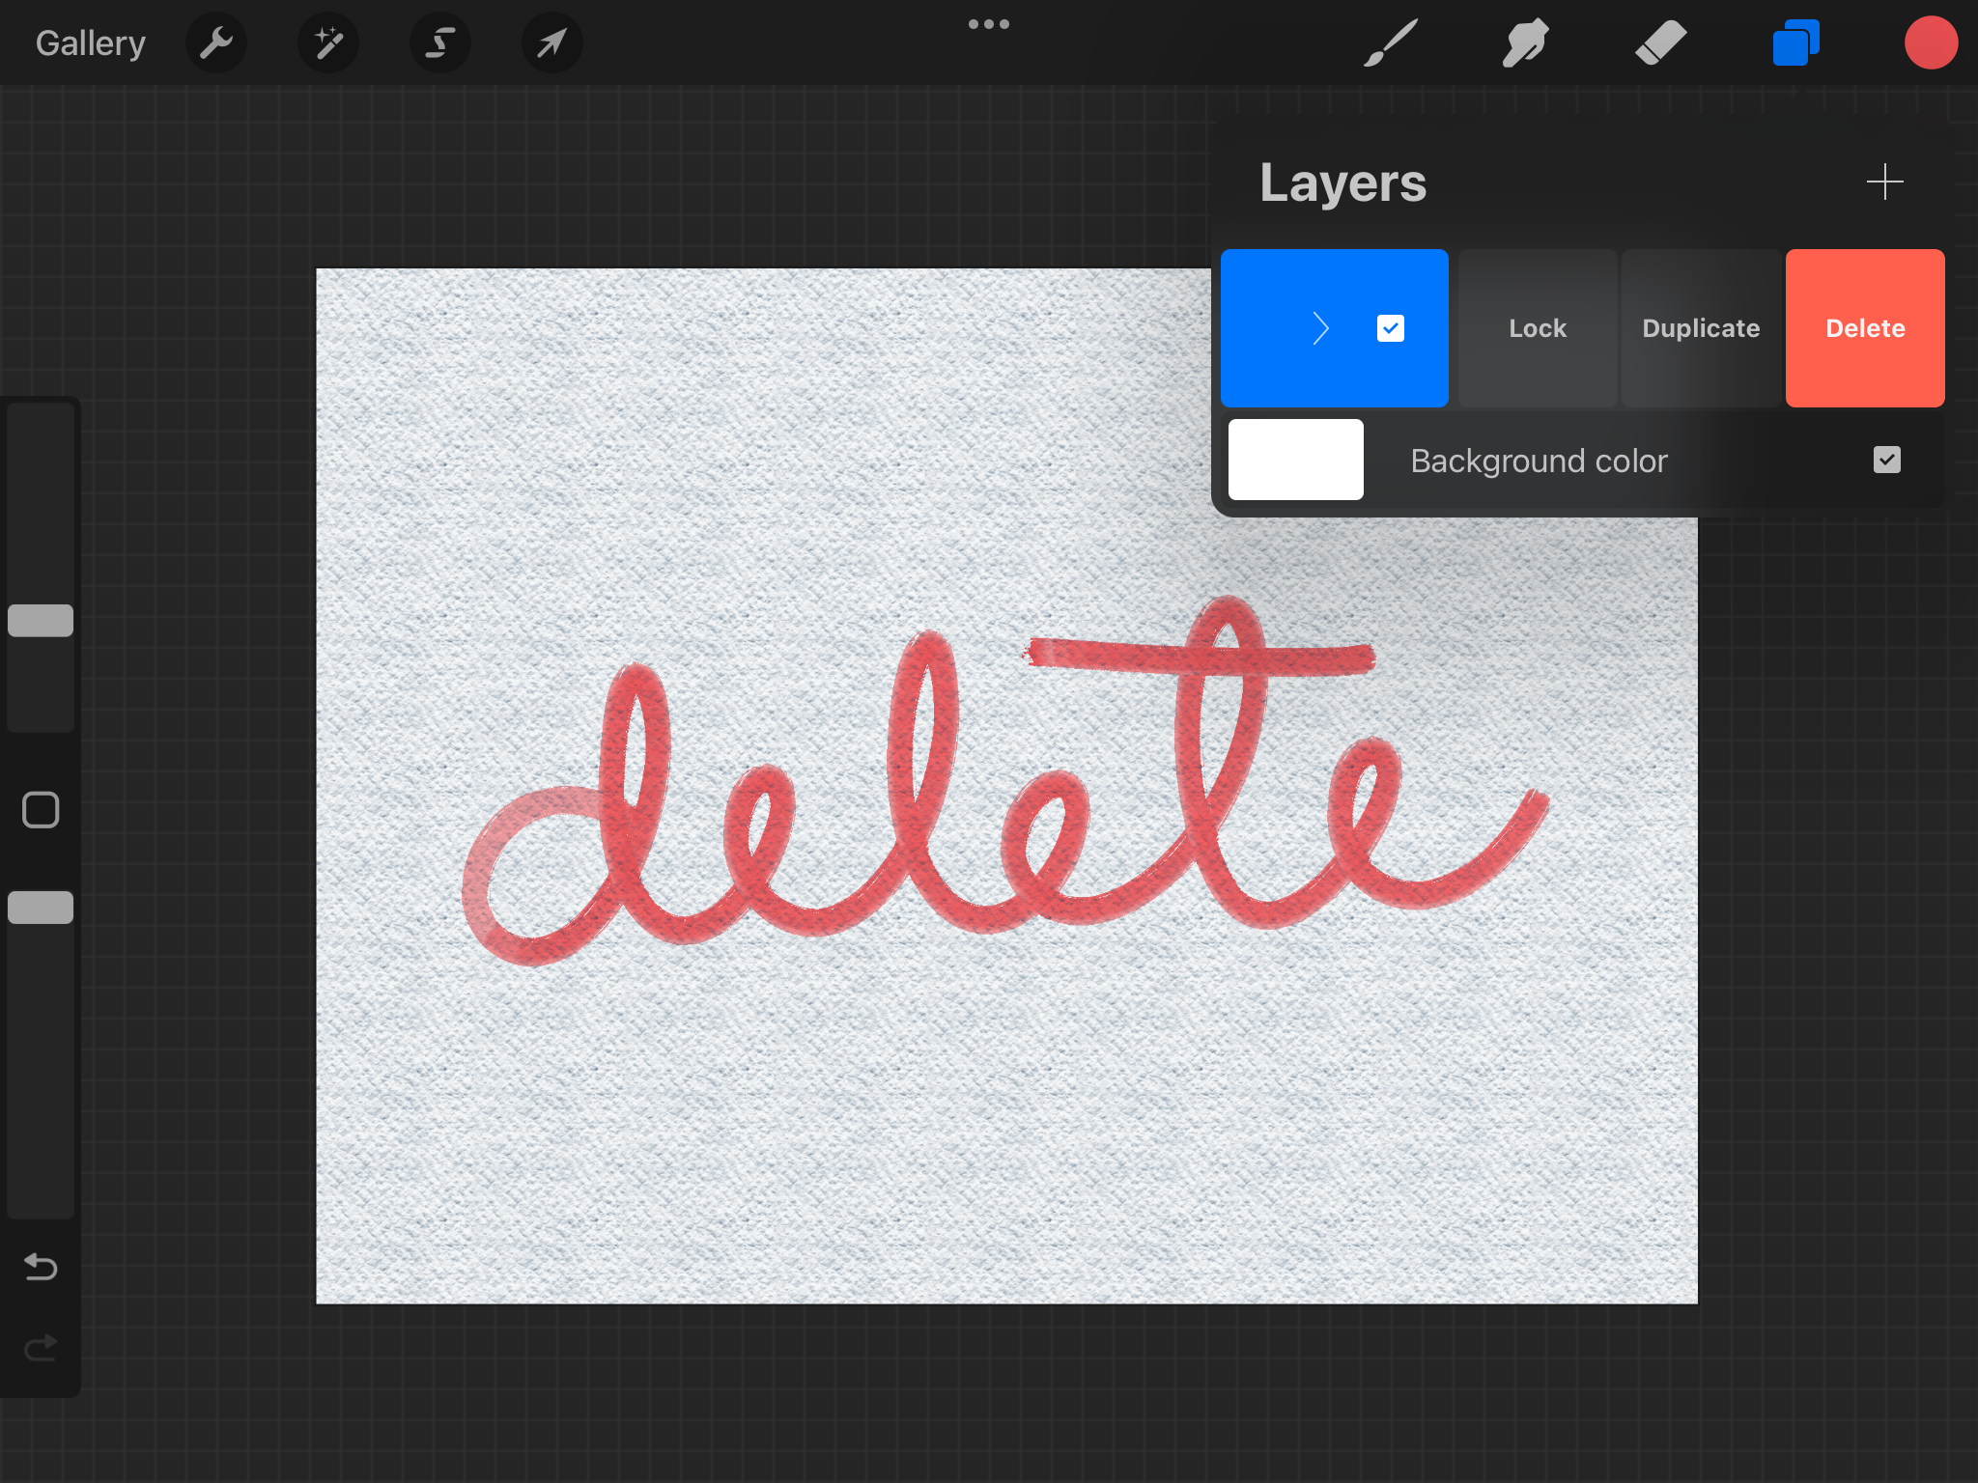The height and width of the screenshot is (1483, 1978).
Task: Select the Transform arrow tool
Action: point(551,42)
